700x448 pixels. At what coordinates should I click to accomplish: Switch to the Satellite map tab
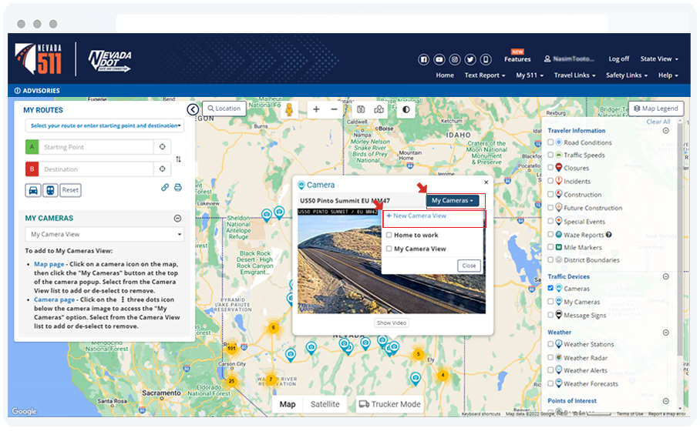[325, 404]
